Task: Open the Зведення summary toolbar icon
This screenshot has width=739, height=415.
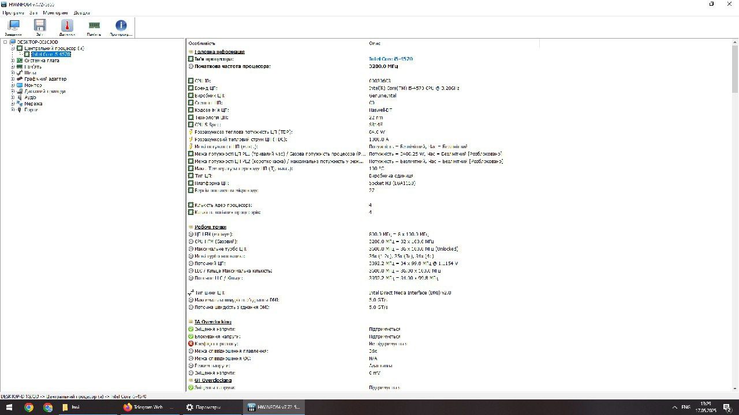Action: pos(13,28)
